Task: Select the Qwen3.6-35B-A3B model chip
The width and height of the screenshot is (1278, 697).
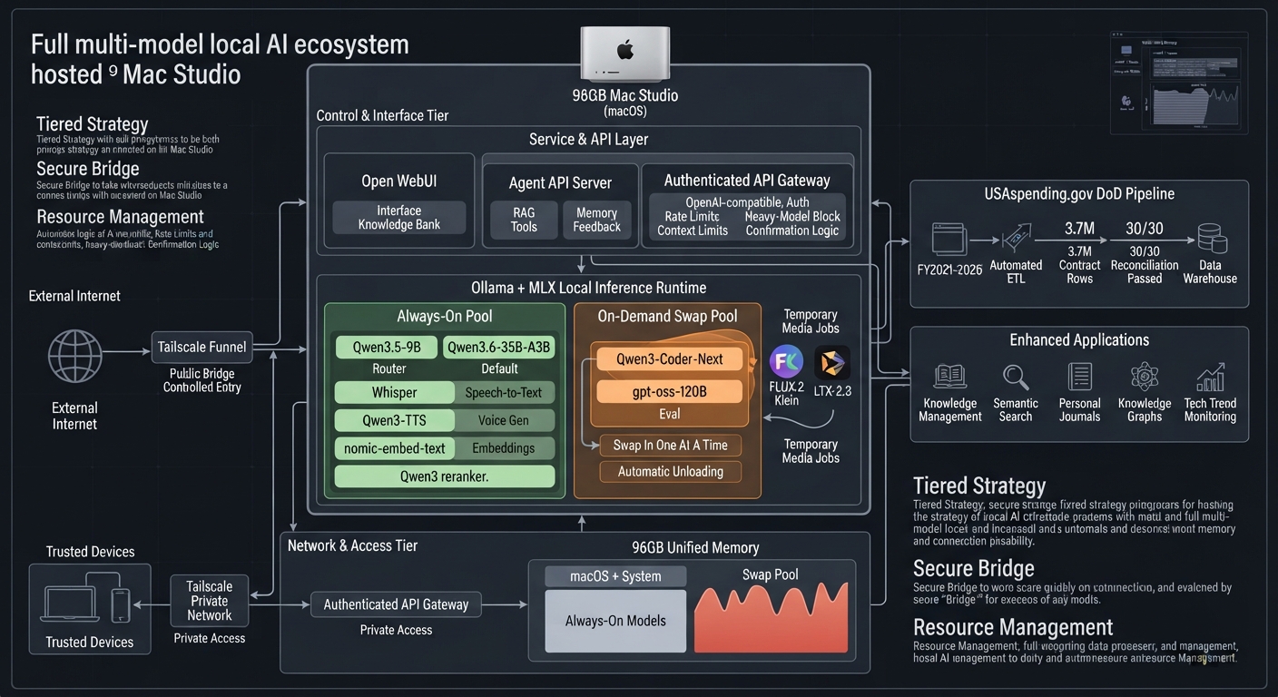Action: coord(499,347)
